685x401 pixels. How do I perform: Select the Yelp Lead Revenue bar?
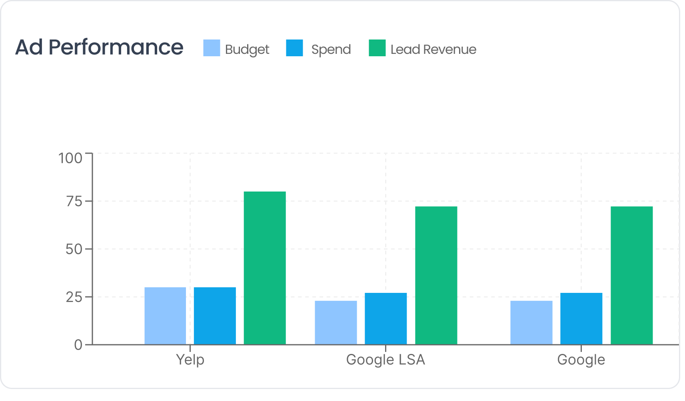coord(265,268)
